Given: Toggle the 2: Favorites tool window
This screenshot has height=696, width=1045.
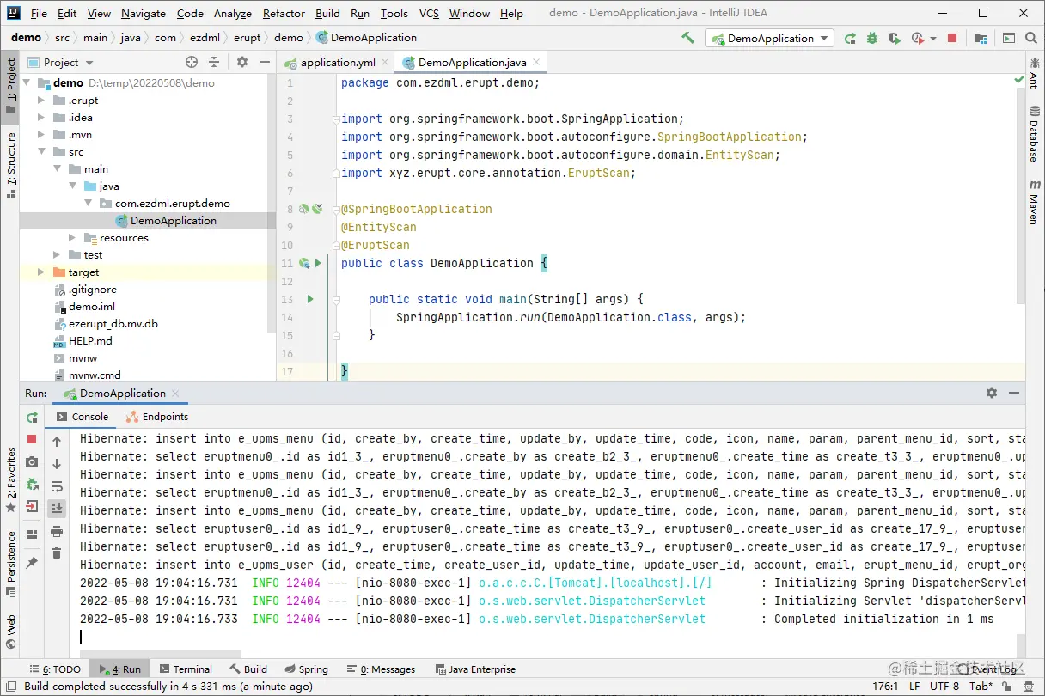Looking at the screenshot, I should [10, 479].
